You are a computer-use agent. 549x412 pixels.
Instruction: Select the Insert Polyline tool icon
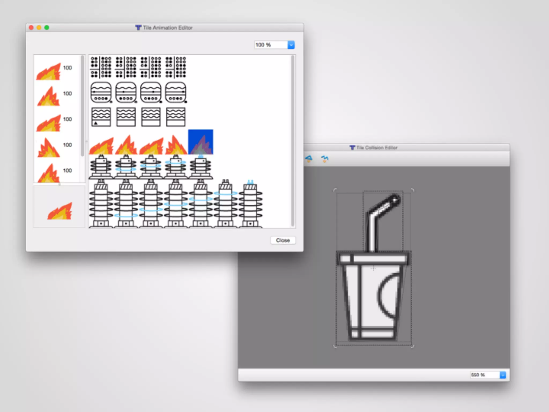pos(325,159)
